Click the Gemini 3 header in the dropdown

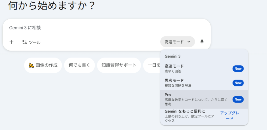pos(173,56)
